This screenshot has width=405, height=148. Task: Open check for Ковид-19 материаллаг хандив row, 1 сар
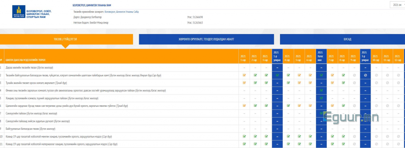click(x=244, y=144)
